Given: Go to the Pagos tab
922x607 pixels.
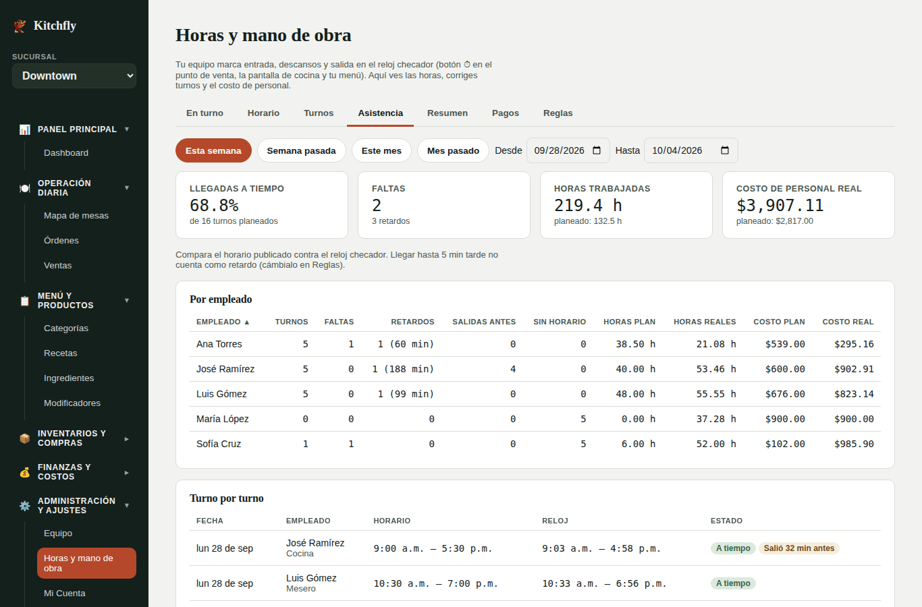Looking at the screenshot, I should pyautogui.click(x=506, y=113).
